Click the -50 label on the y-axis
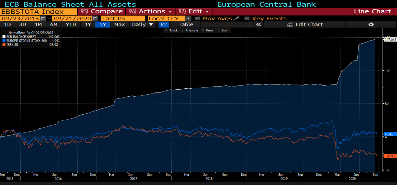 (387, 170)
